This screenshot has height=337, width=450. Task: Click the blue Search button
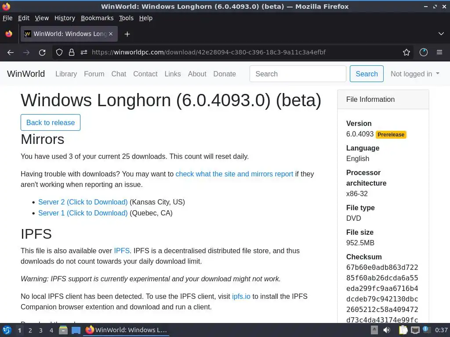(367, 74)
